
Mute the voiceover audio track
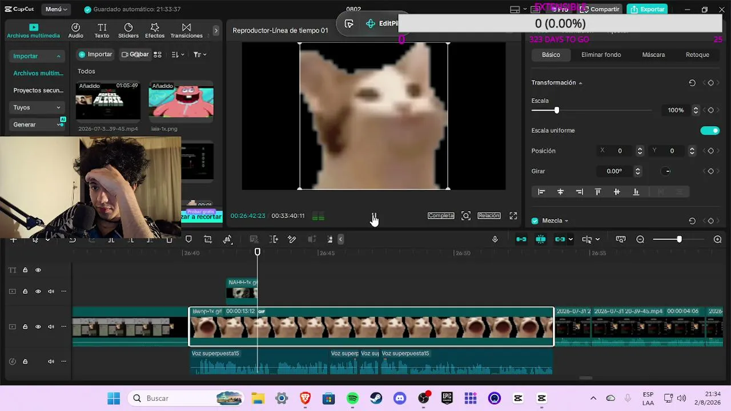pyautogui.click(x=51, y=361)
